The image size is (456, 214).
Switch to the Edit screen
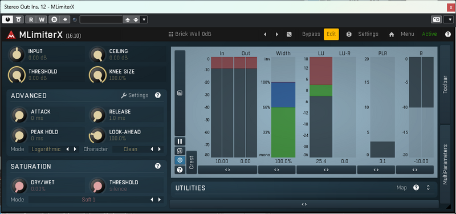click(331, 34)
